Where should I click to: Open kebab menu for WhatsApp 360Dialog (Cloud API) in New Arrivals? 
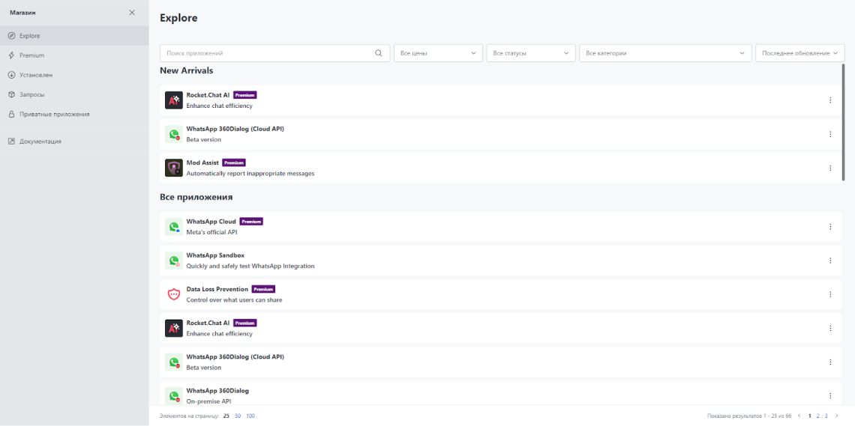pyautogui.click(x=830, y=134)
